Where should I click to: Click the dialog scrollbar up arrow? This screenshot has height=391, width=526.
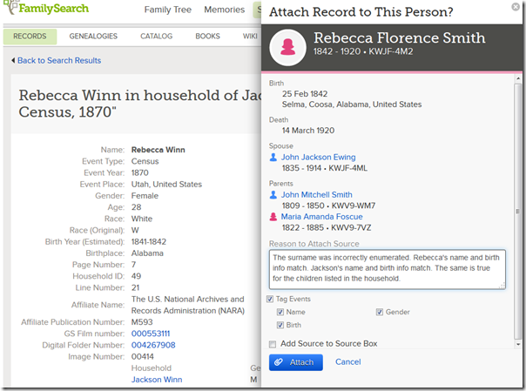[518, 78]
